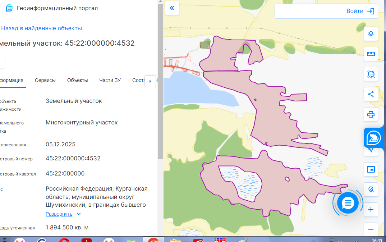Zoom in with the plus button

pos(371,210)
